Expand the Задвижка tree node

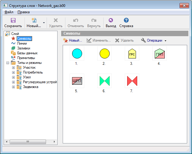[x=13, y=87]
